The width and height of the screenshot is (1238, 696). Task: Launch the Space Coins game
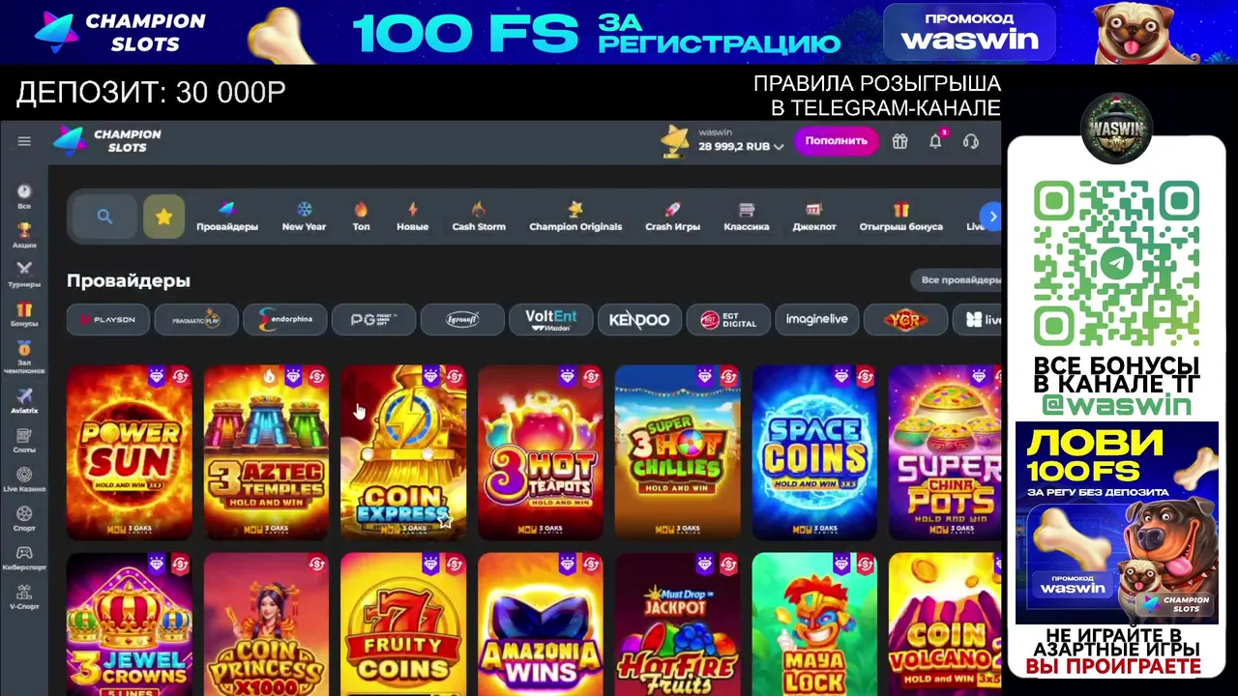(x=814, y=451)
